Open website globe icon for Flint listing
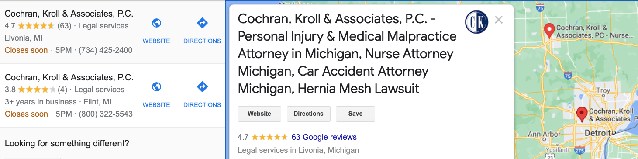Image resolution: width=638 pixels, height=159 pixels. click(x=156, y=87)
